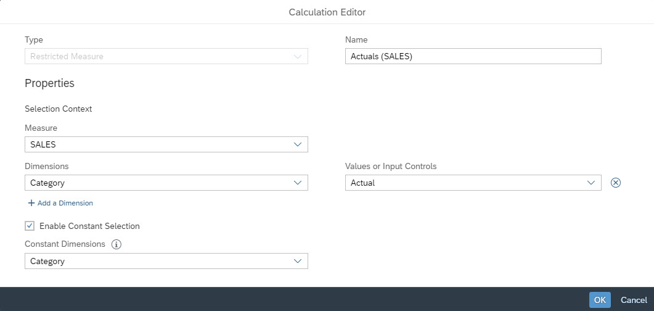This screenshot has height=311, width=654.
Task: Open the Dimensions dropdown showing Category
Action: tap(166, 183)
